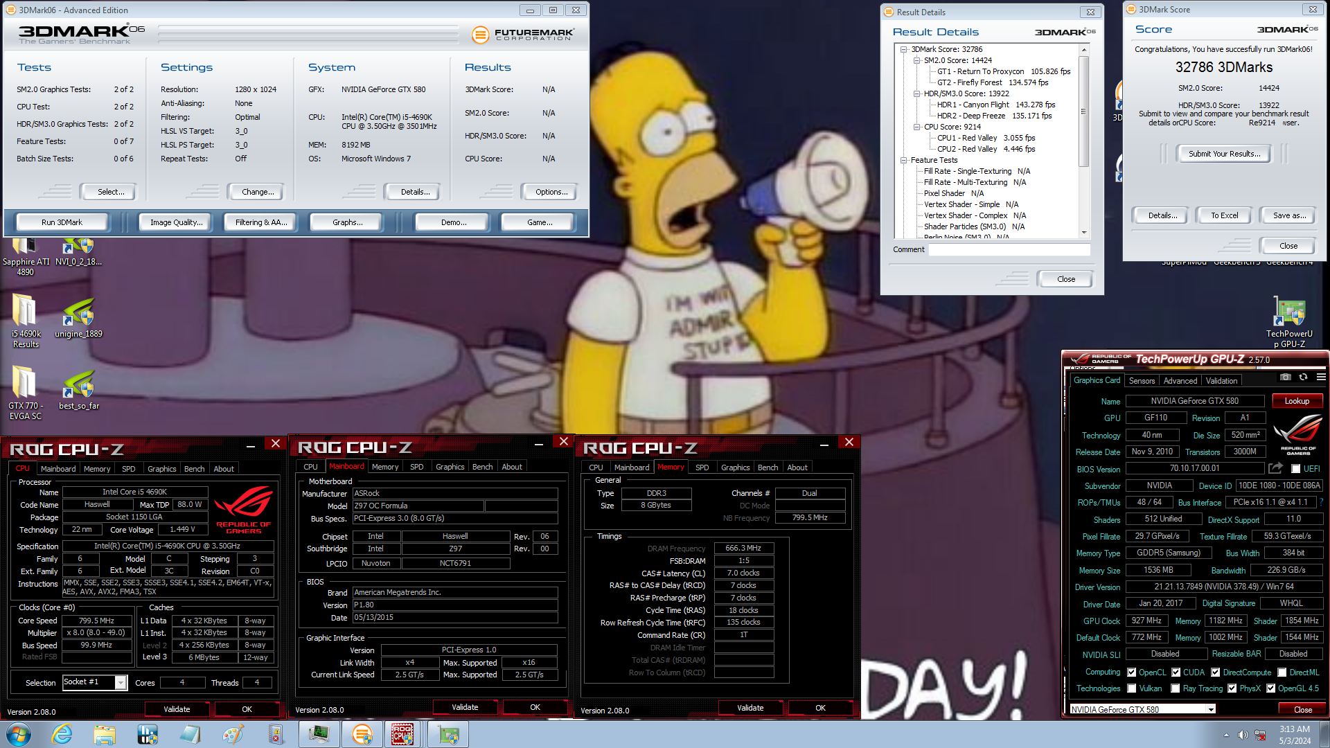Click the volume speaker tray icon
Image resolution: width=1330 pixels, height=748 pixels.
click(1243, 735)
